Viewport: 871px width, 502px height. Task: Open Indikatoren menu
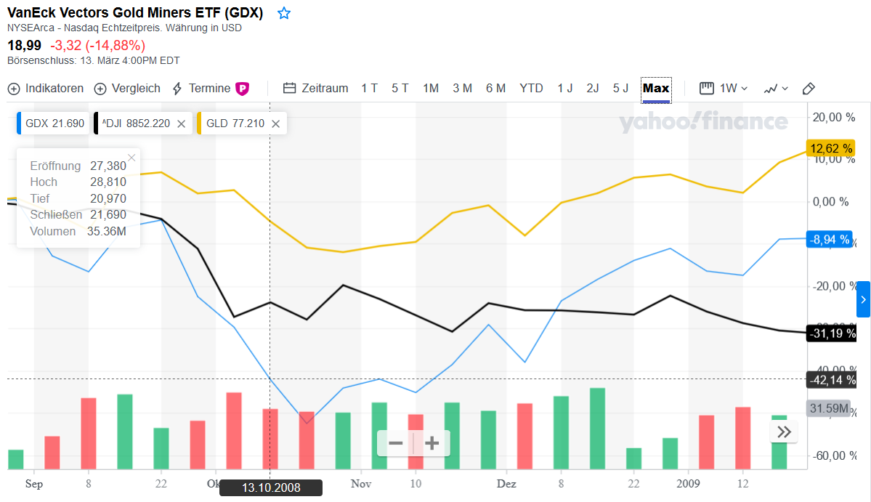[46, 89]
